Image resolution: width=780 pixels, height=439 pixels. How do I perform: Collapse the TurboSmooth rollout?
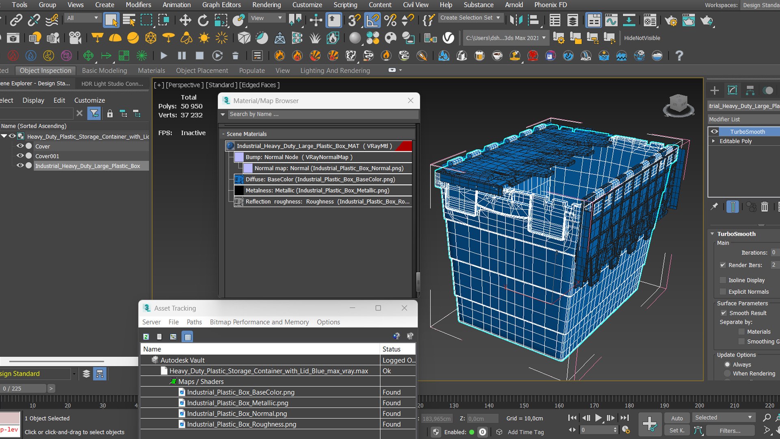coord(712,234)
